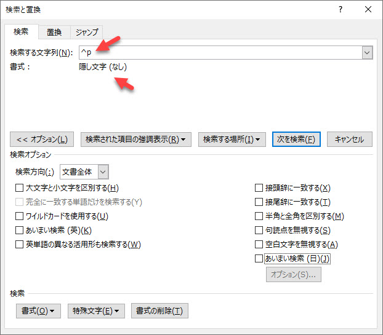Enable ワイルドカードを使用する checkbox

point(20,216)
